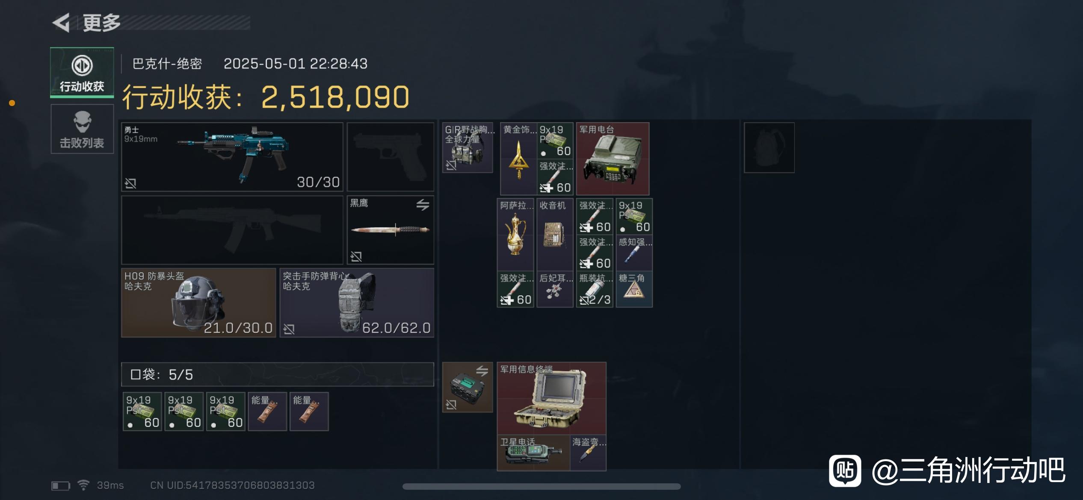Select the 勇士 9x19mm submachine gun
Image resolution: width=1083 pixels, height=500 pixels.
[232, 157]
